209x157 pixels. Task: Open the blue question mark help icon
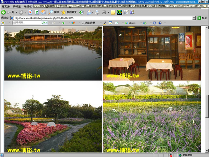(x=160, y=23)
